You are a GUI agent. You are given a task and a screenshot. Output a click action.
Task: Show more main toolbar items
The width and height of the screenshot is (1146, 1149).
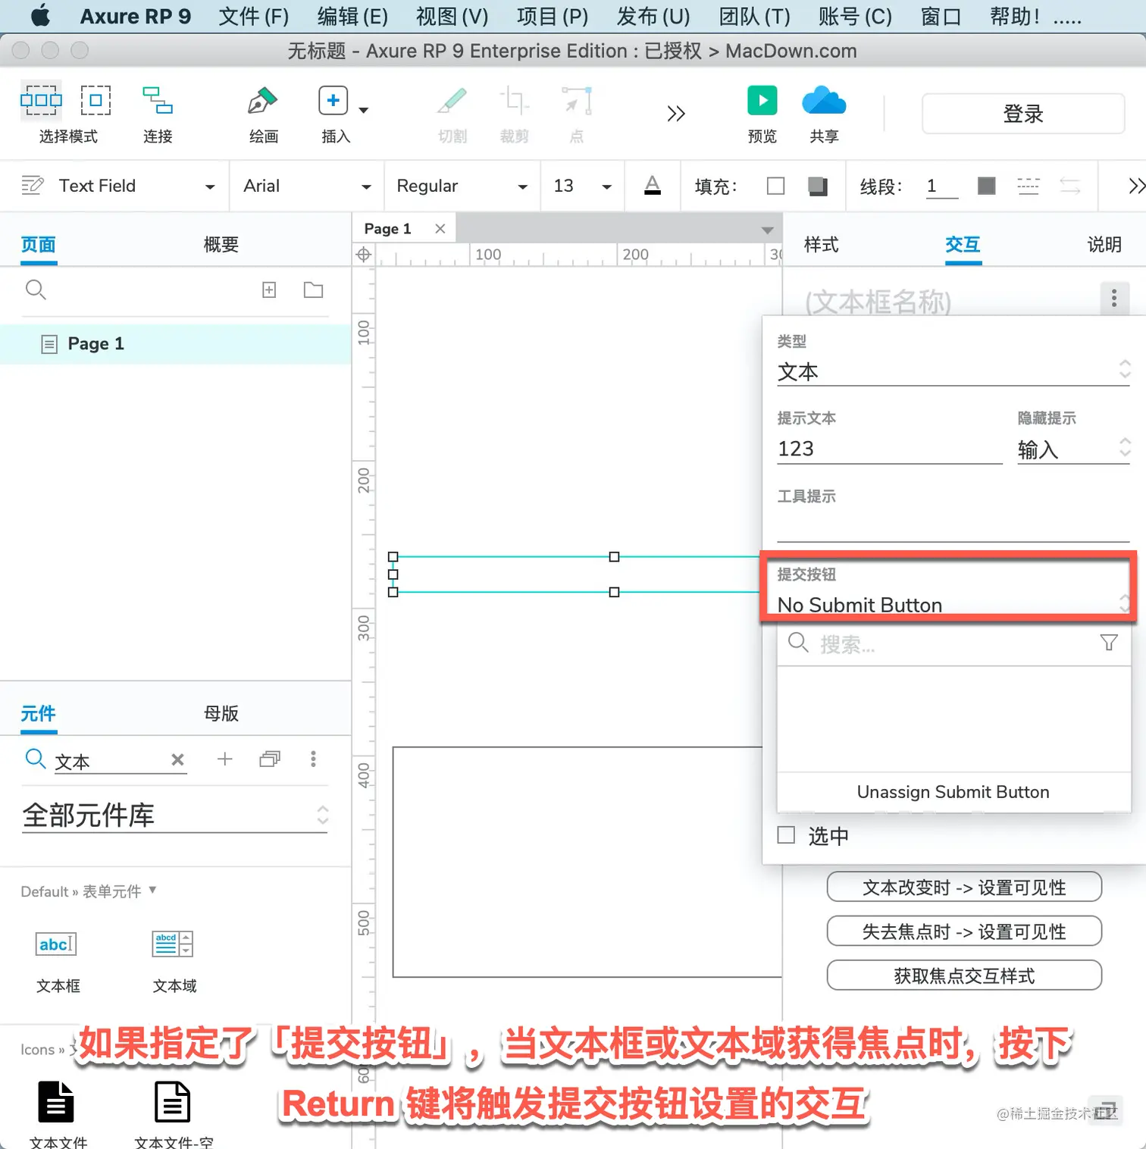pyautogui.click(x=676, y=114)
